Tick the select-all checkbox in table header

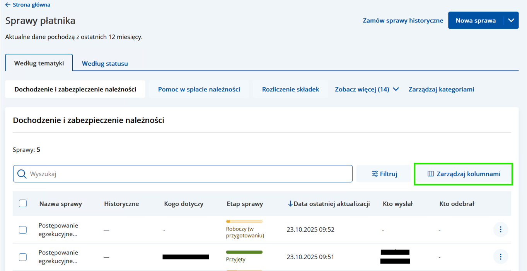pos(23,203)
